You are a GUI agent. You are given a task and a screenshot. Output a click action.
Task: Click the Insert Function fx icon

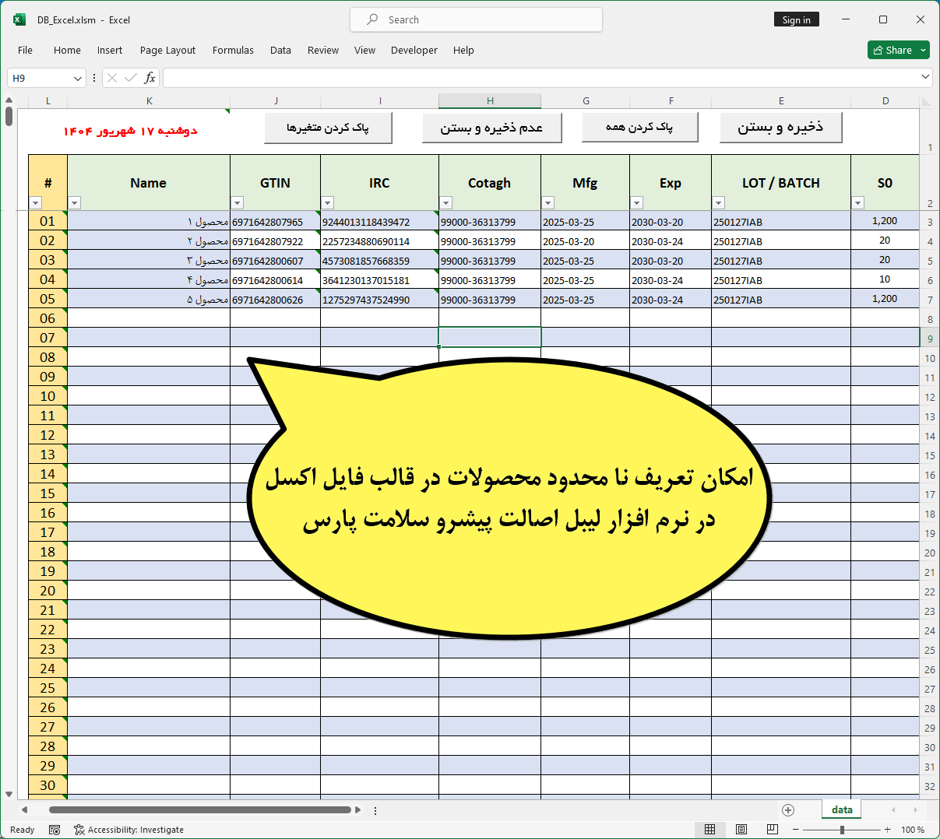pyautogui.click(x=150, y=78)
